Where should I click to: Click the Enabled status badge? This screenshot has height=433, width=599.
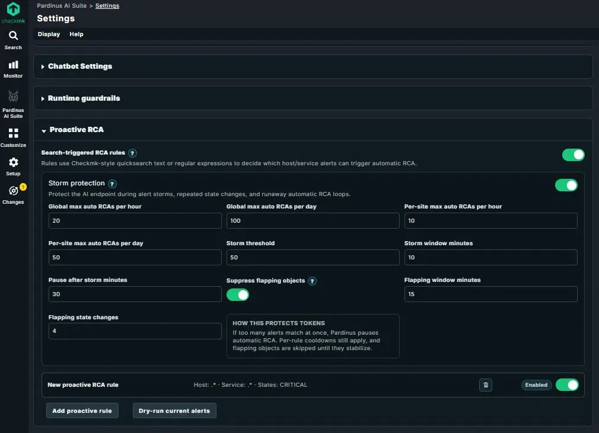coord(536,385)
